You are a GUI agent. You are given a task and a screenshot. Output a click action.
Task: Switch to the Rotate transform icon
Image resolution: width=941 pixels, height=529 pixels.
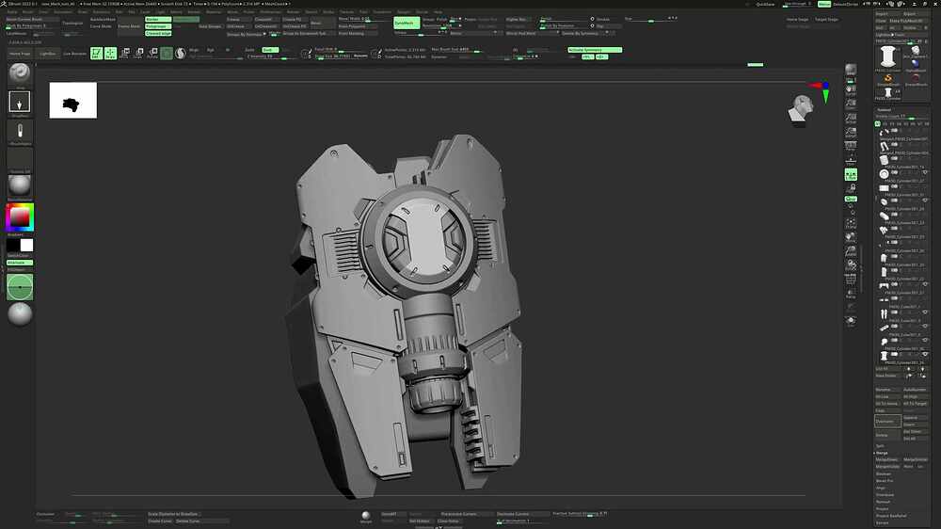pos(152,54)
